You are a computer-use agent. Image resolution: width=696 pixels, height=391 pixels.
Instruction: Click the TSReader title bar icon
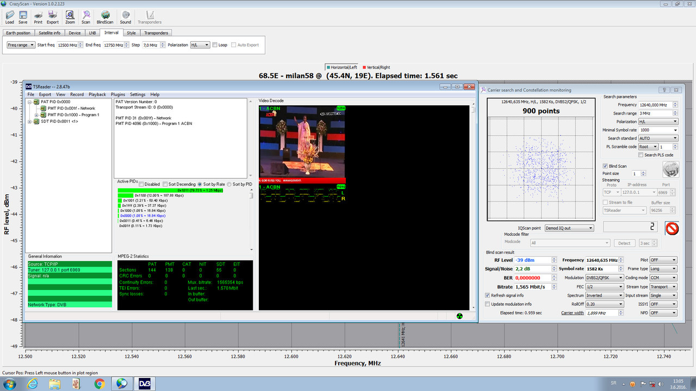click(29, 86)
